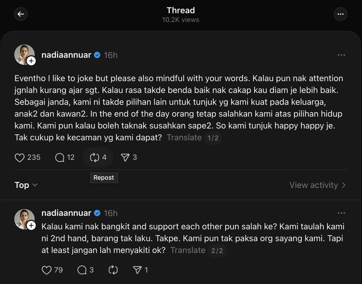Click the second post's profile avatar
This screenshot has height=284, width=362.
[24, 219]
